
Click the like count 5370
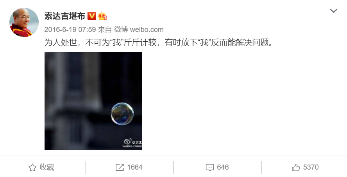(x=311, y=167)
